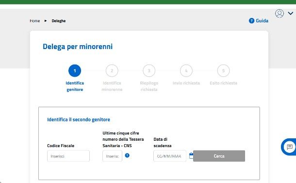Open the Guida help link
Image resolution: width=296 pixels, height=183 pixels.
262,20
